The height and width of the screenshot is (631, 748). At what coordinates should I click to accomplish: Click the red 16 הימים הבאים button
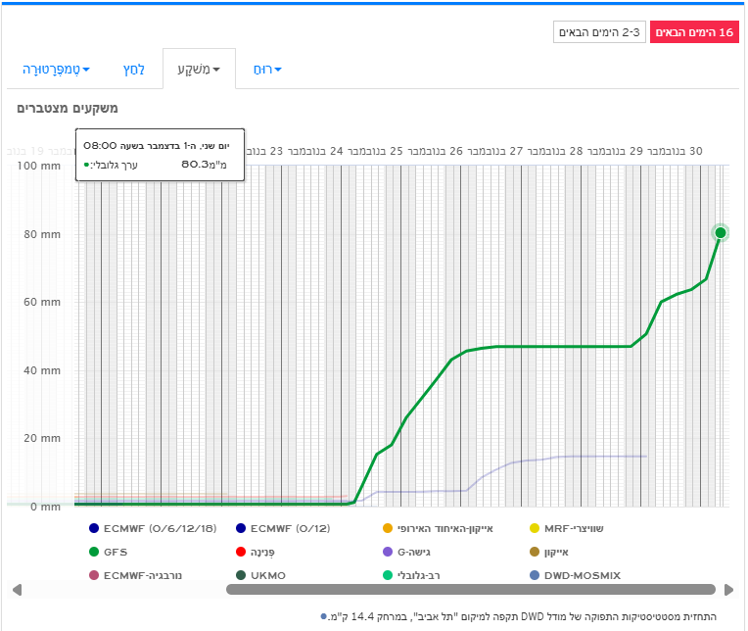(x=699, y=33)
